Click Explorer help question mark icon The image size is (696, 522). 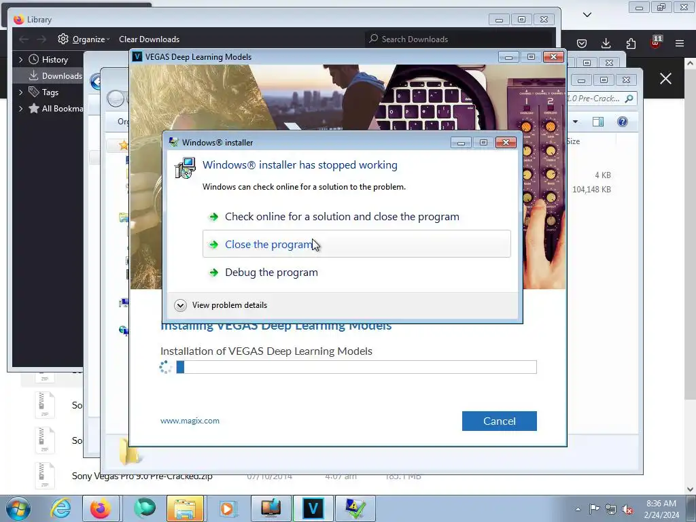coord(623,122)
